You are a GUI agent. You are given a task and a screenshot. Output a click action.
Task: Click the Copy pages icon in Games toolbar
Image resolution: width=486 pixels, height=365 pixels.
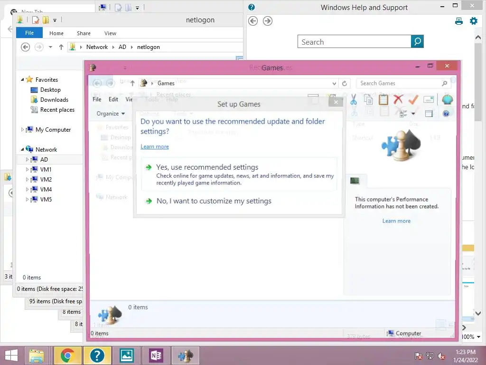pyautogui.click(x=368, y=100)
